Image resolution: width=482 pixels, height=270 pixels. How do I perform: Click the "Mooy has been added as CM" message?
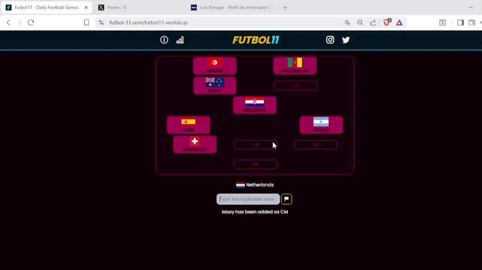click(x=255, y=212)
